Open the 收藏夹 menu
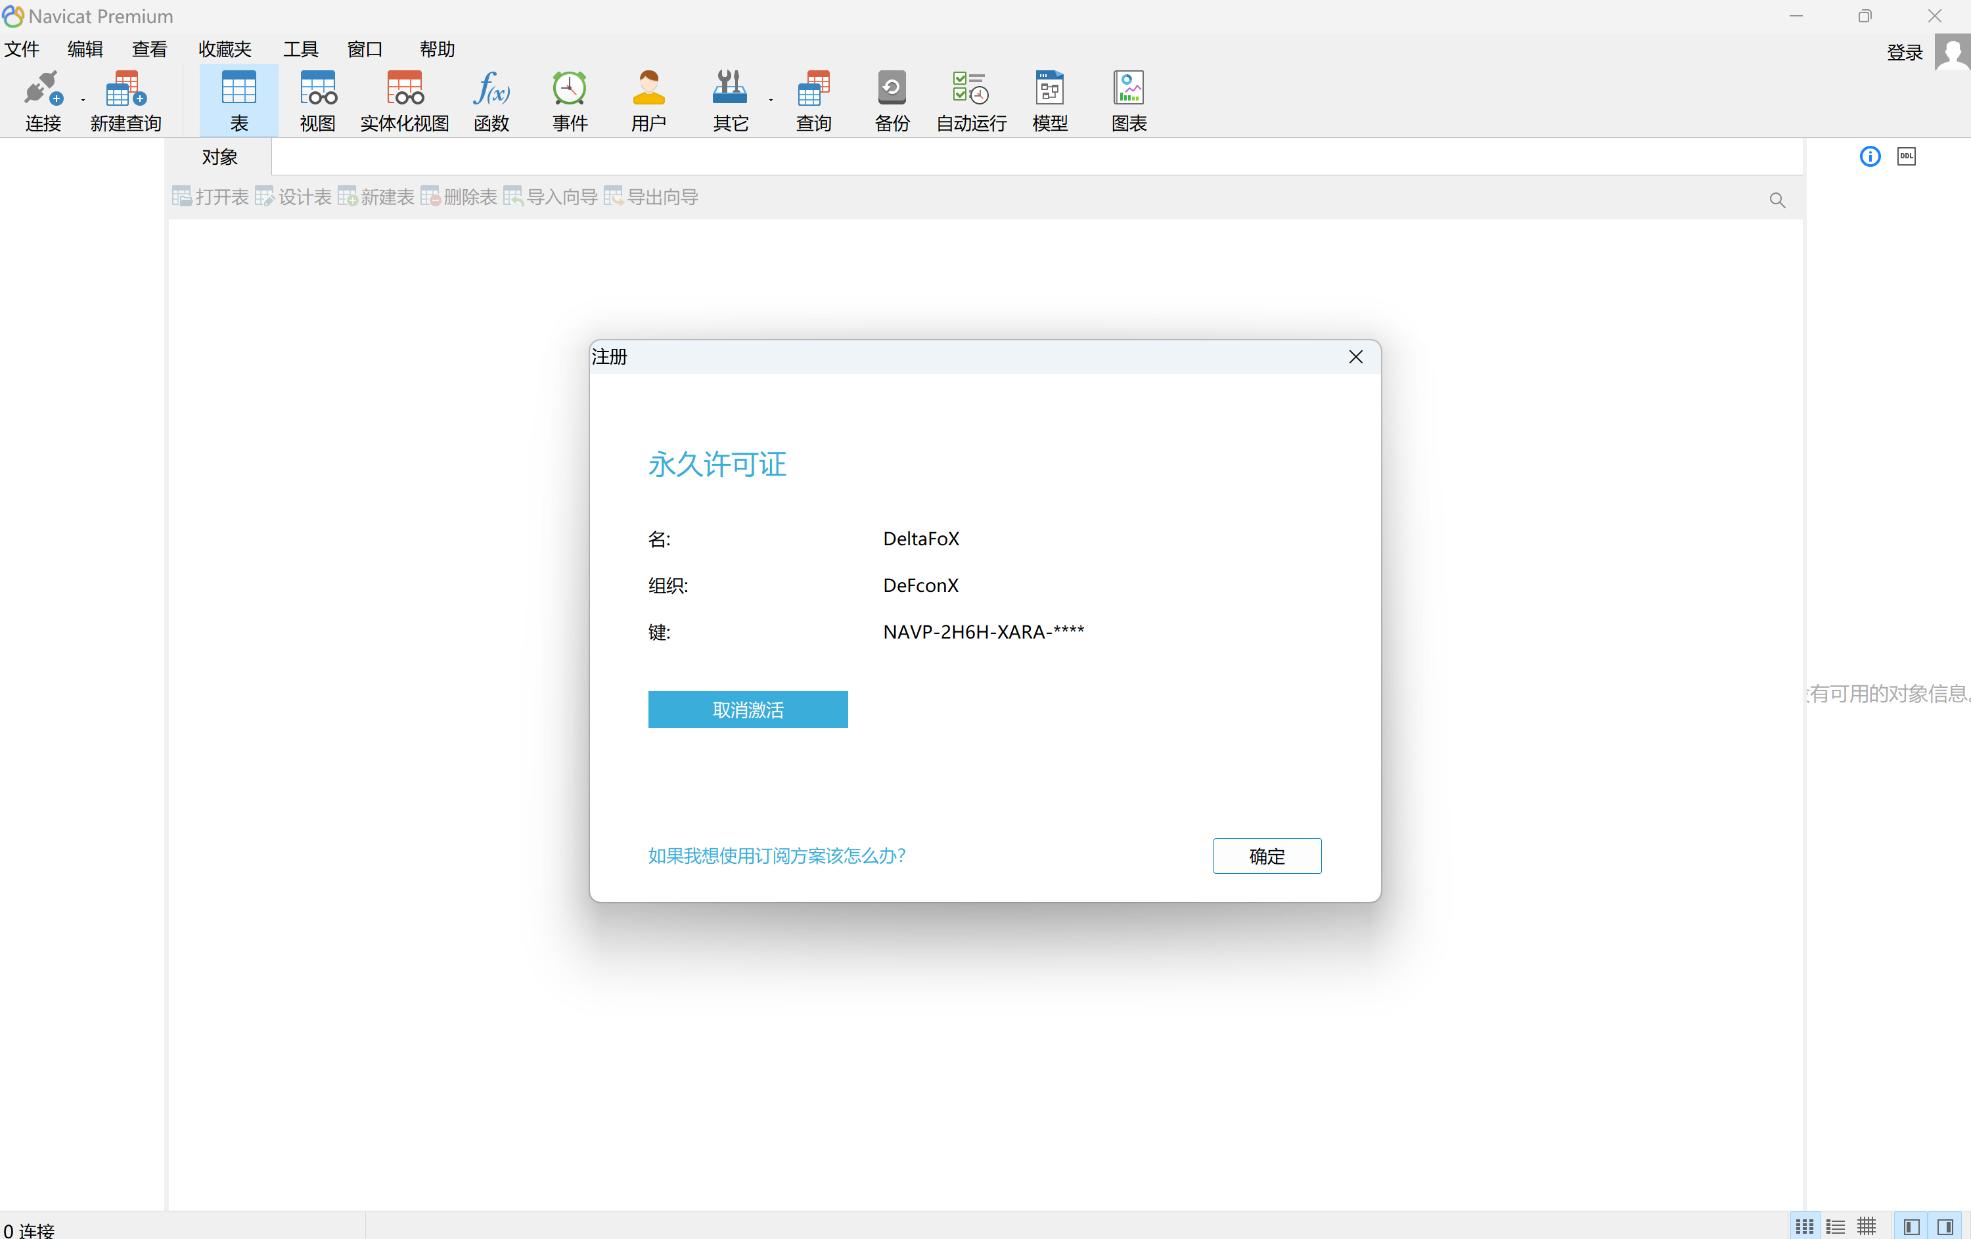1971x1239 pixels. tap(224, 49)
